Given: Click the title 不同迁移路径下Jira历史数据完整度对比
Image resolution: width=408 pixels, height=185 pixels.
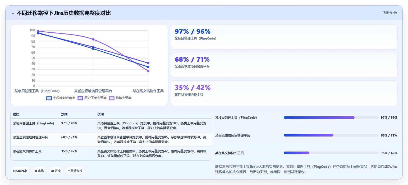Looking at the screenshot, I should [x=64, y=13].
